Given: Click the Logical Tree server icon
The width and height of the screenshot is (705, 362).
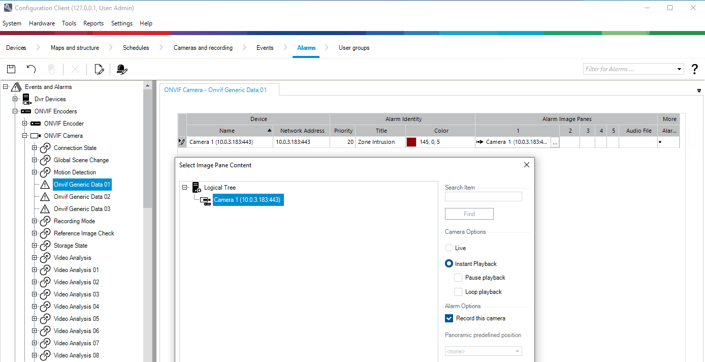Looking at the screenshot, I should point(197,188).
